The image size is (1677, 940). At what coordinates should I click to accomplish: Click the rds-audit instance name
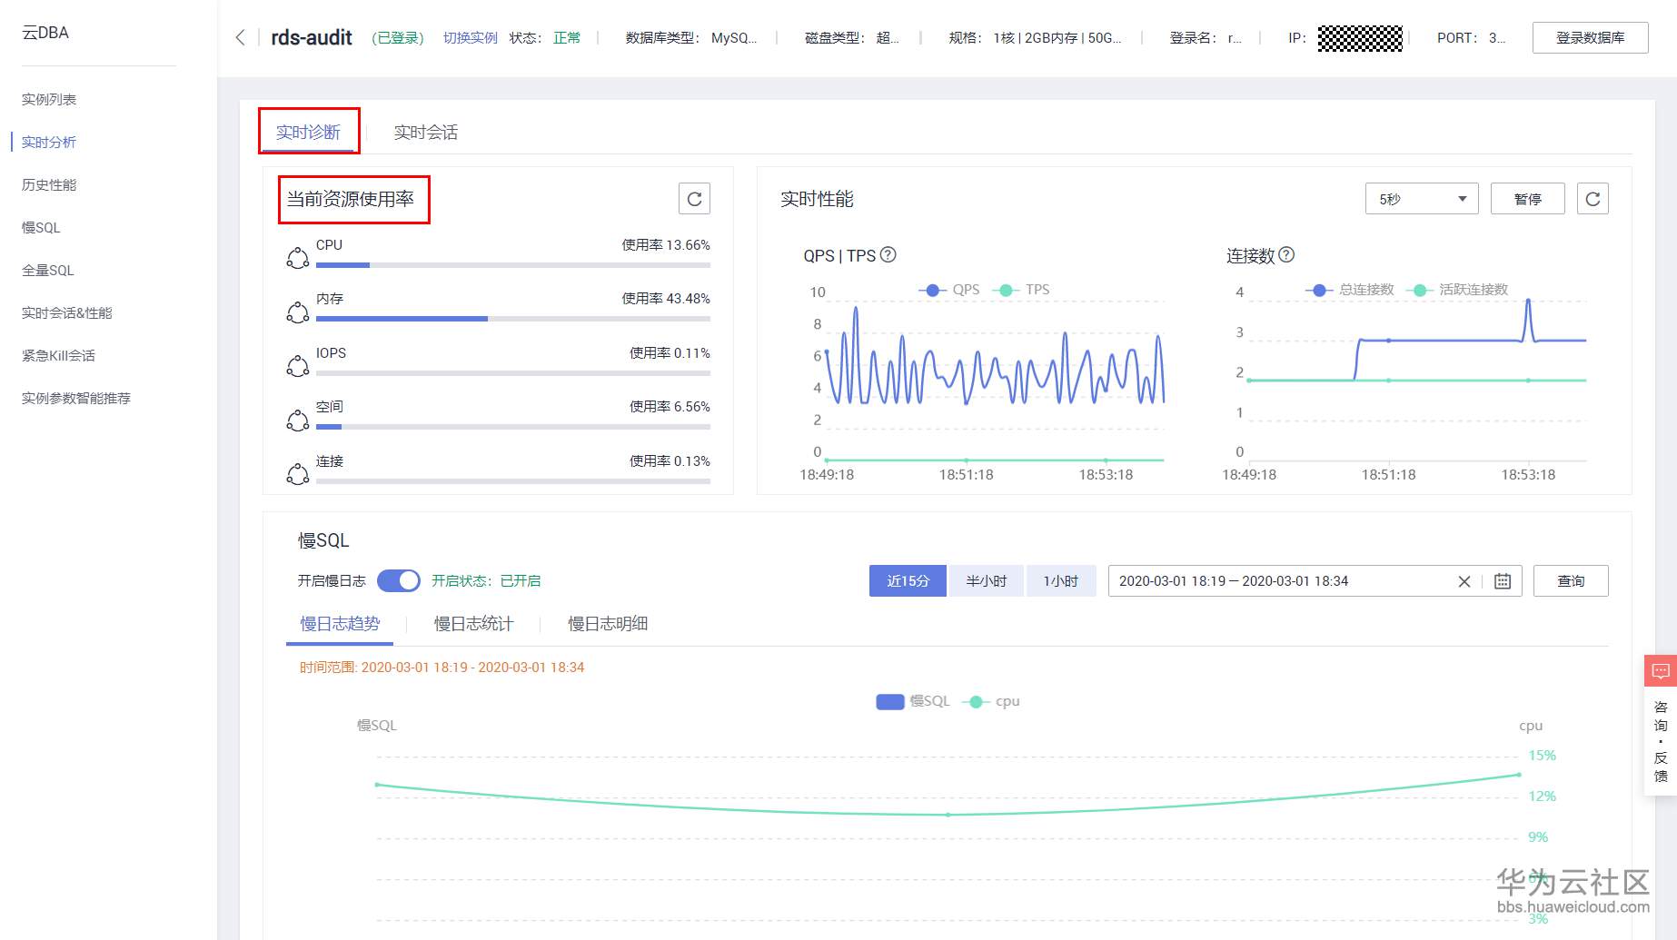point(312,38)
